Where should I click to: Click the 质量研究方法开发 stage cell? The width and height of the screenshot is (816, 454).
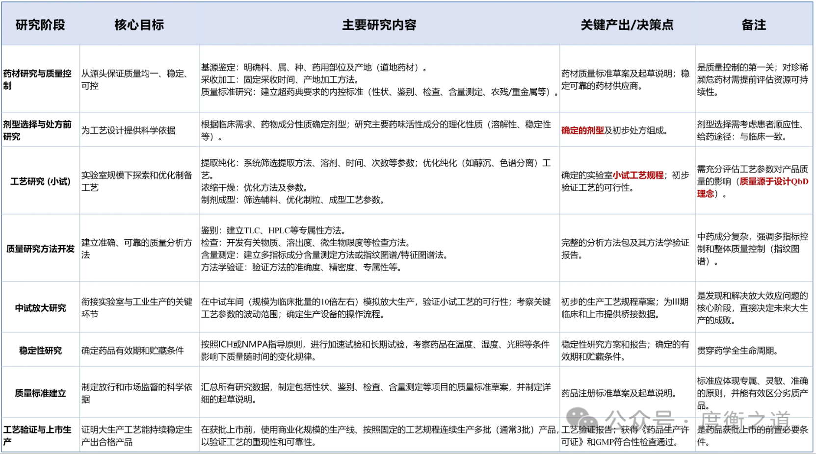[40, 249]
